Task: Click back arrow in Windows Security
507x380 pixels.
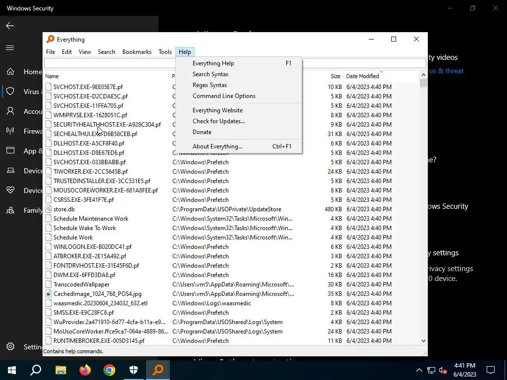Action: pyautogui.click(x=10, y=26)
